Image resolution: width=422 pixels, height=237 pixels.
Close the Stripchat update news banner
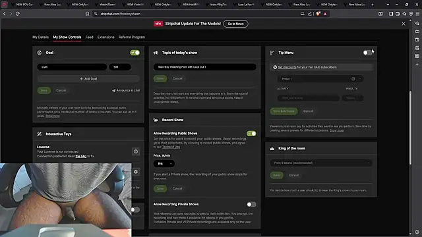[403, 24]
